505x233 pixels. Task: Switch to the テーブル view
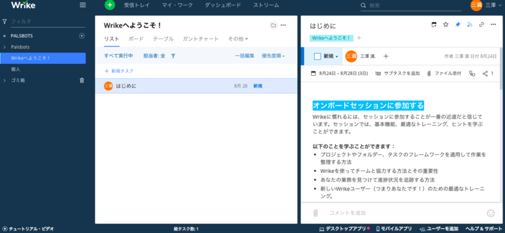click(x=163, y=39)
